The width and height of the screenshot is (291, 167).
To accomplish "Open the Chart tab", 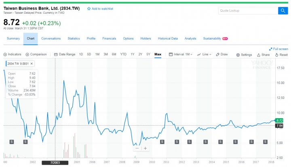I will point(30,38).
